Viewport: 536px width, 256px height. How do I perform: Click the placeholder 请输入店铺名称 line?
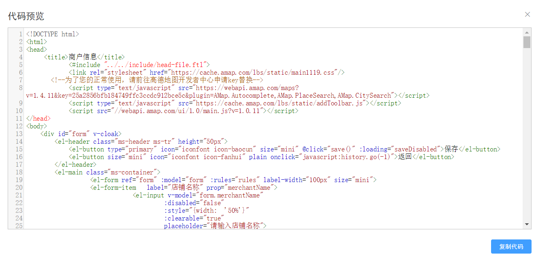(x=215, y=226)
